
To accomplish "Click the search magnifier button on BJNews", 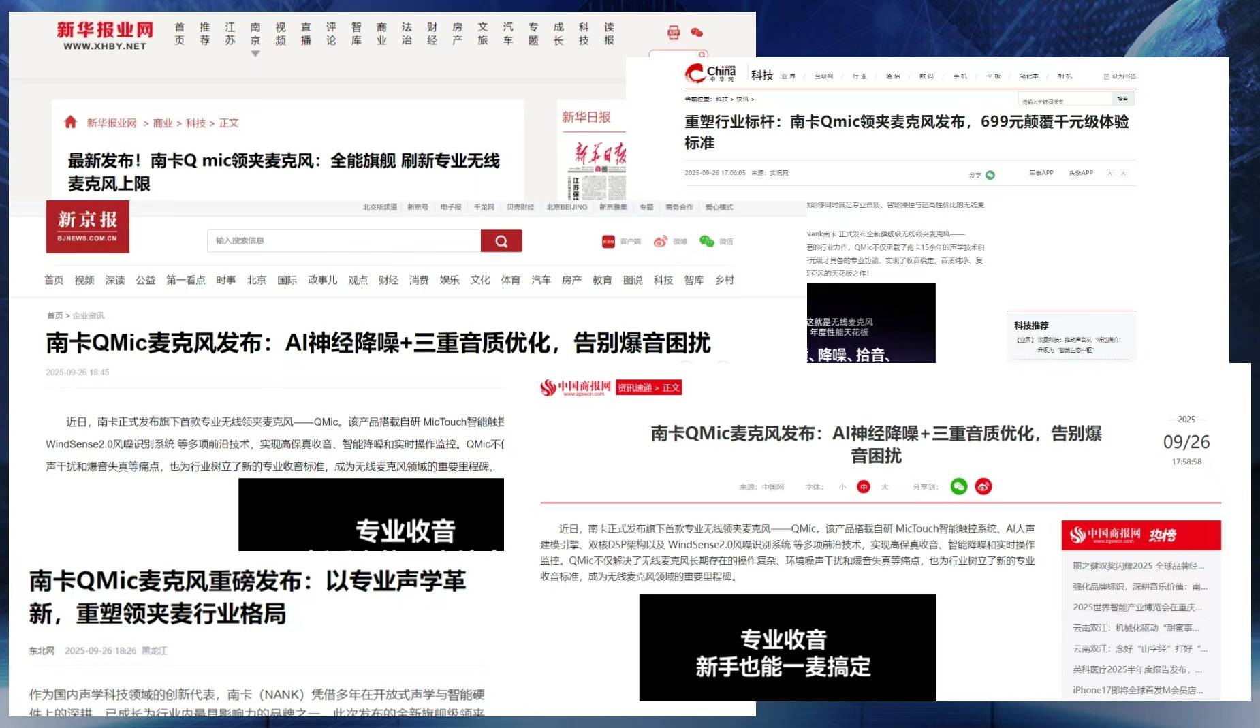I will coord(501,240).
